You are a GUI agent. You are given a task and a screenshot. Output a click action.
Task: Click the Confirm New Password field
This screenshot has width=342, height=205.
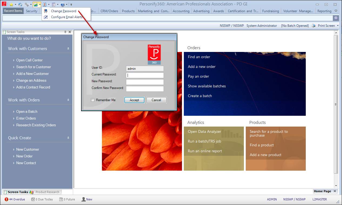(145, 89)
